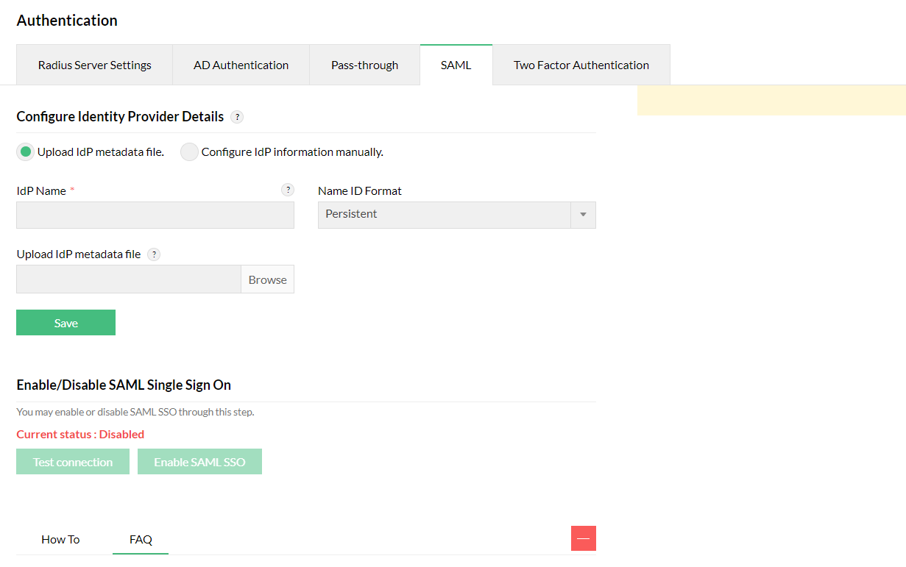Image resolution: width=906 pixels, height=567 pixels.
Task: Select the SAML tab
Action: 456,65
